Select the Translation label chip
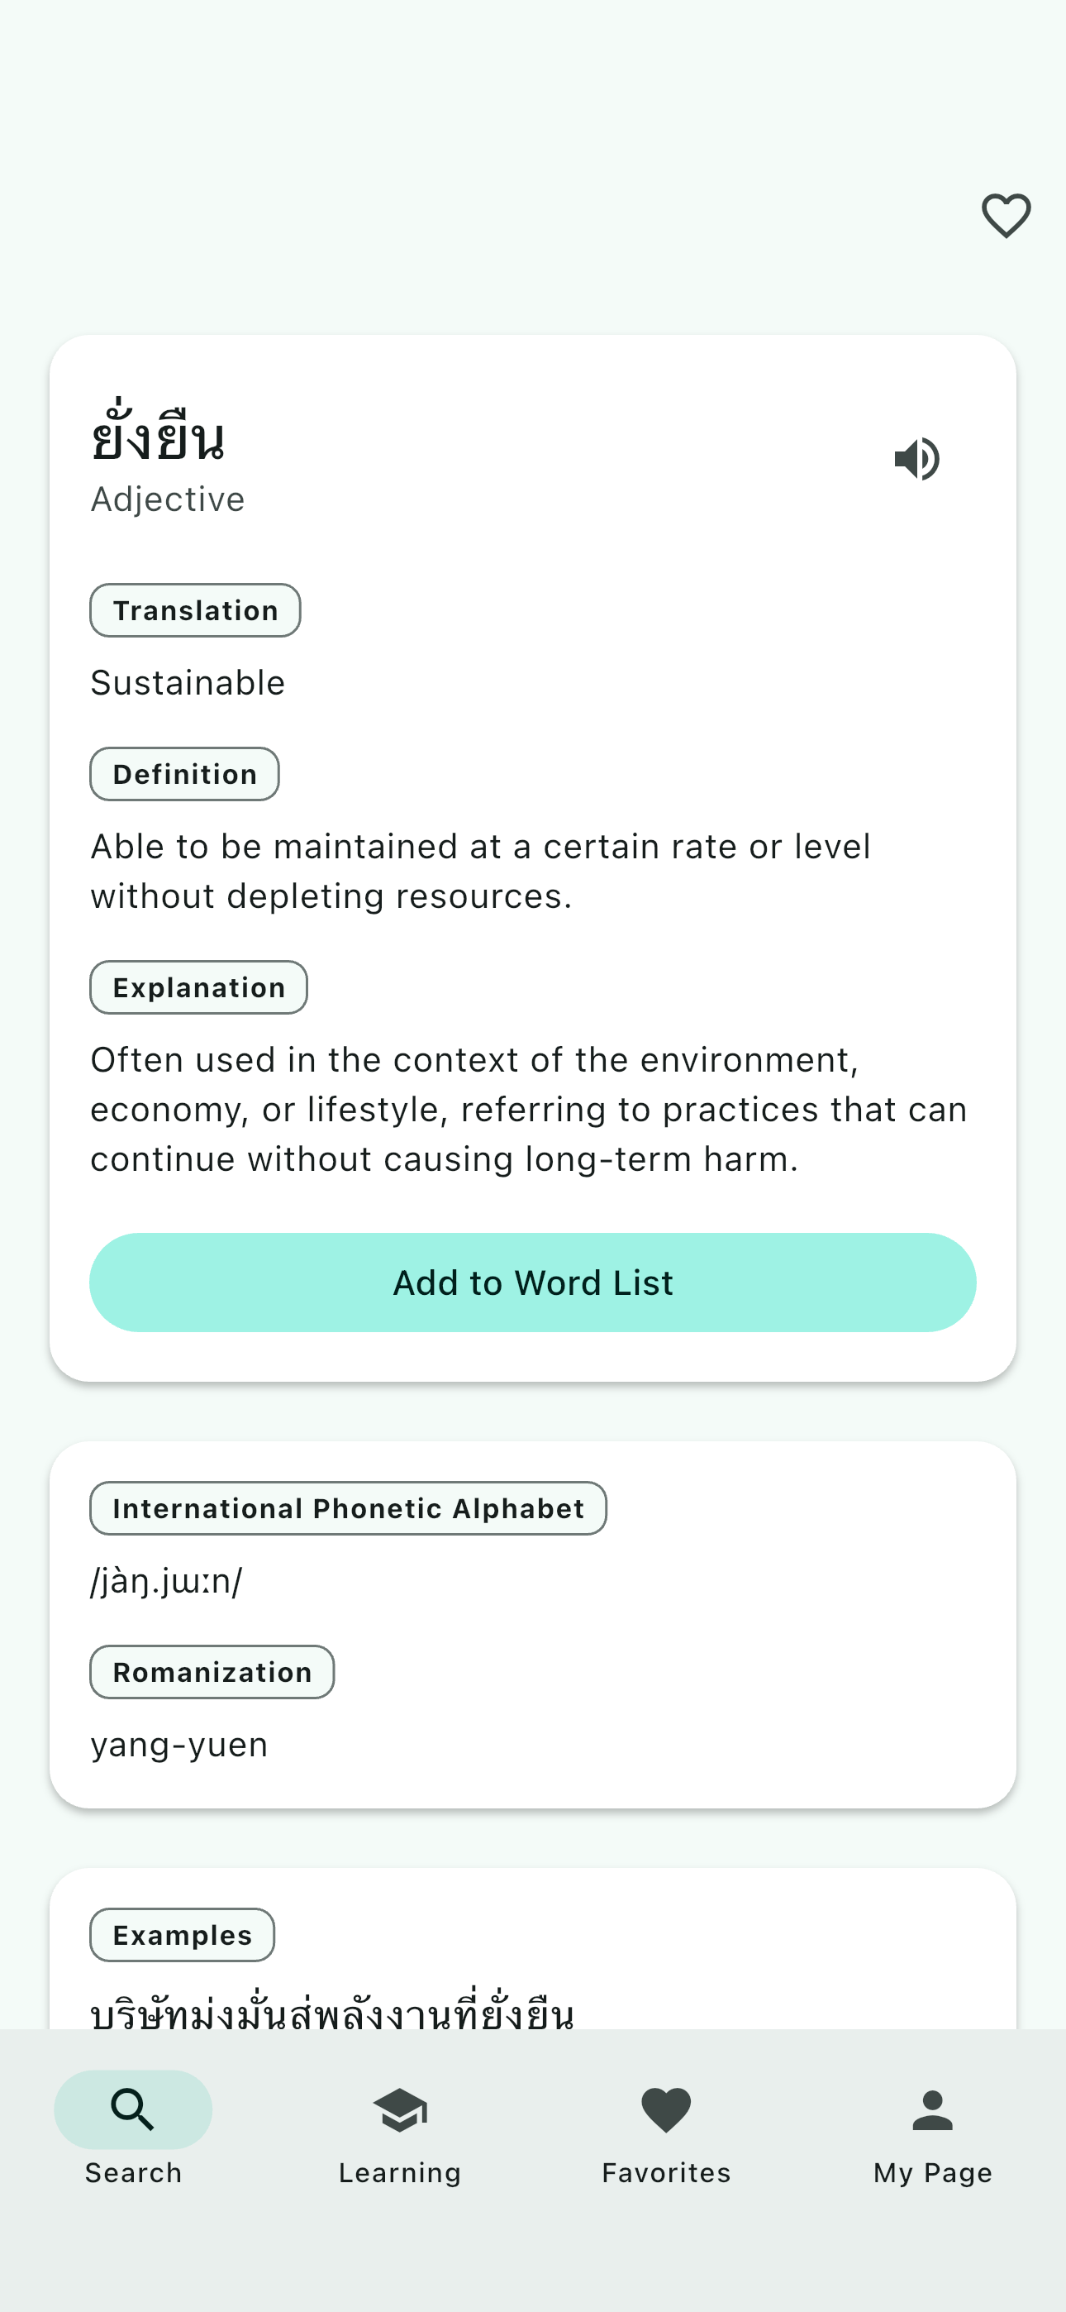Image resolution: width=1066 pixels, height=2312 pixels. click(x=195, y=610)
